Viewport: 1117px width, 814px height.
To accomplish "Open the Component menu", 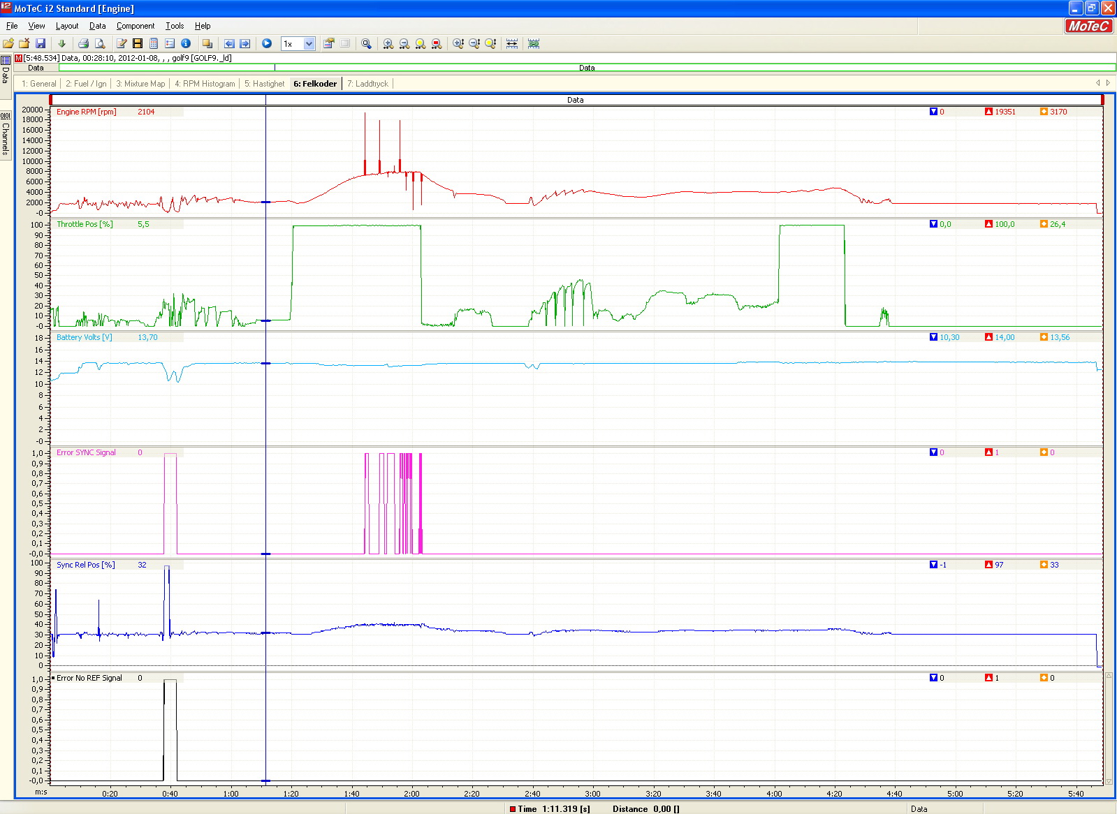I will (x=136, y=26).
